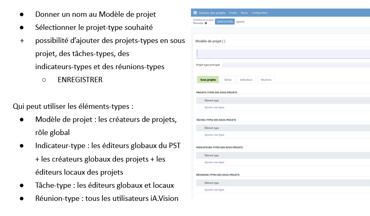
Task: Open the Tâches menu in top navbar
Action: coord(245,13)
